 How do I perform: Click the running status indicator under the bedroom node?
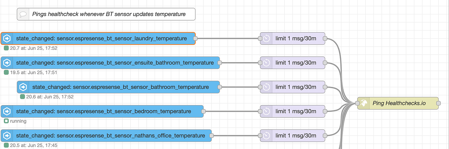tap(6, 121)
